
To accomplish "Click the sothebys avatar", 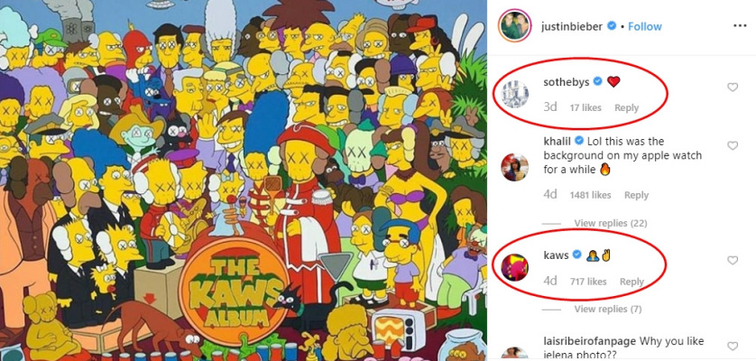I will (x=515, y=94).
